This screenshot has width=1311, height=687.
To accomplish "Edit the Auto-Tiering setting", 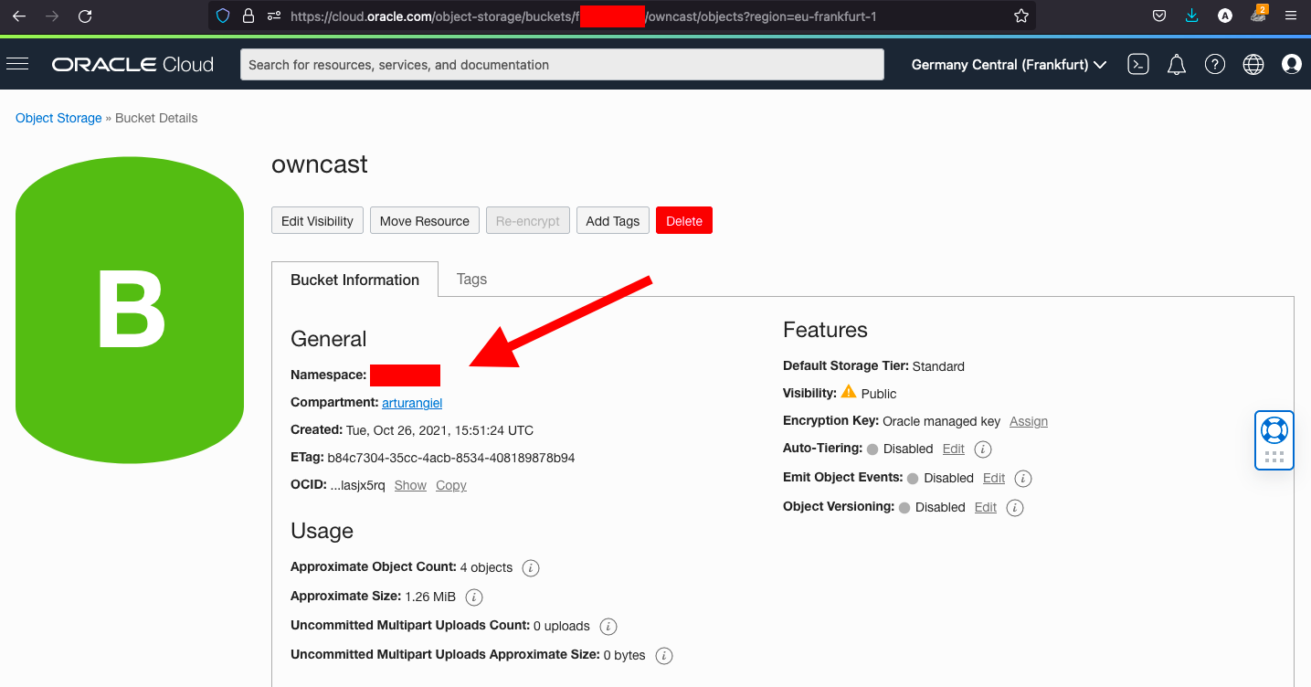I will (x=953, y=449).
